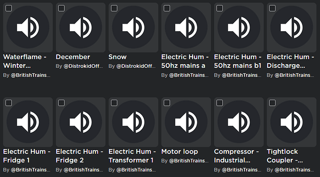Open the Motor loop speaker icon
320x177 pixels.
186,122
